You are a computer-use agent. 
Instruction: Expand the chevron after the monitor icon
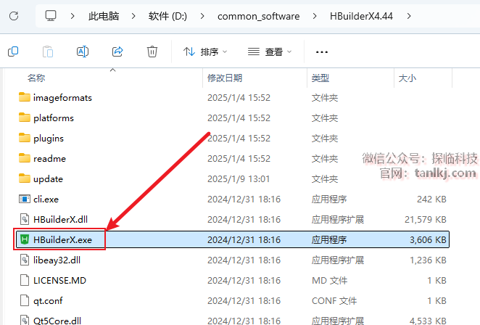click(73, 16)
